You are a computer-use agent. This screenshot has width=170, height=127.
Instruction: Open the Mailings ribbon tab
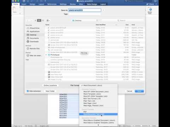(x=63, y=4)
